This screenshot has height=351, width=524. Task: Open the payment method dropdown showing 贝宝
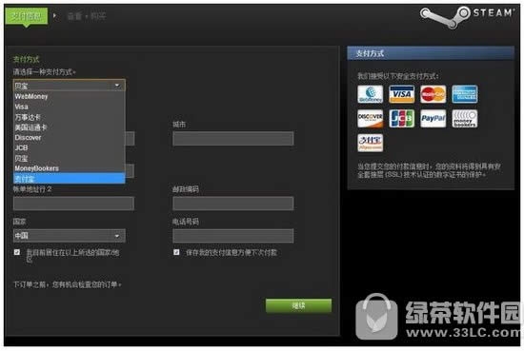click(x=70, y=86)
